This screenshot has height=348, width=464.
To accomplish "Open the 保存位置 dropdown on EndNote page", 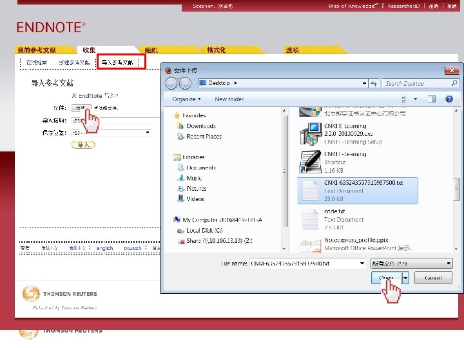I will [x=111, y=133].
